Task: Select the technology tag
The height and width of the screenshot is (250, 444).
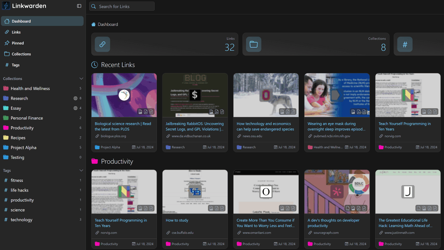Action: 21,220
